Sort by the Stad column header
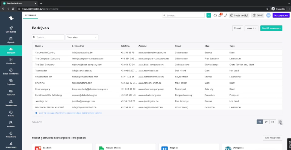This screenshot has width=291, height=150. [207, 46]
